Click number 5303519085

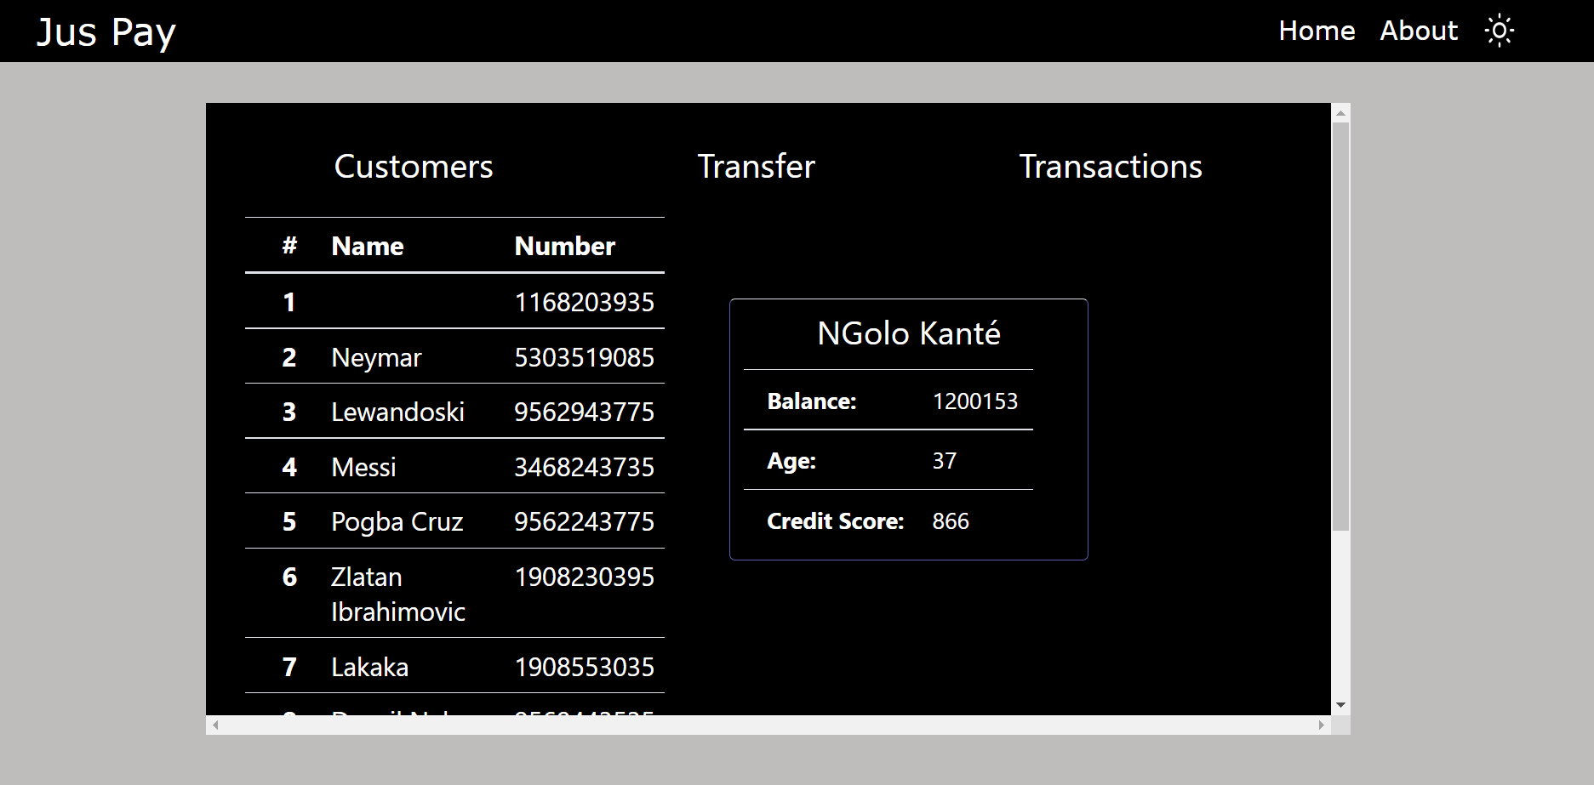585,357
